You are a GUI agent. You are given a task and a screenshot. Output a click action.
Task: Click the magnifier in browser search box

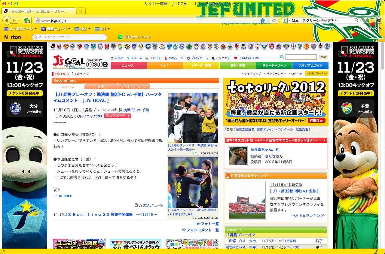pyautogui.click(x=356, y=20)
